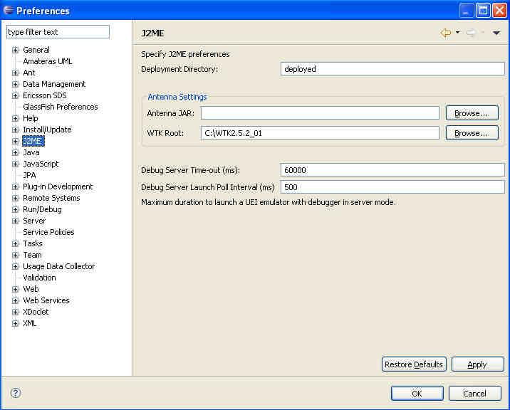Select the Java tree label
Viewport: 510px width, 410px height.
31,152
